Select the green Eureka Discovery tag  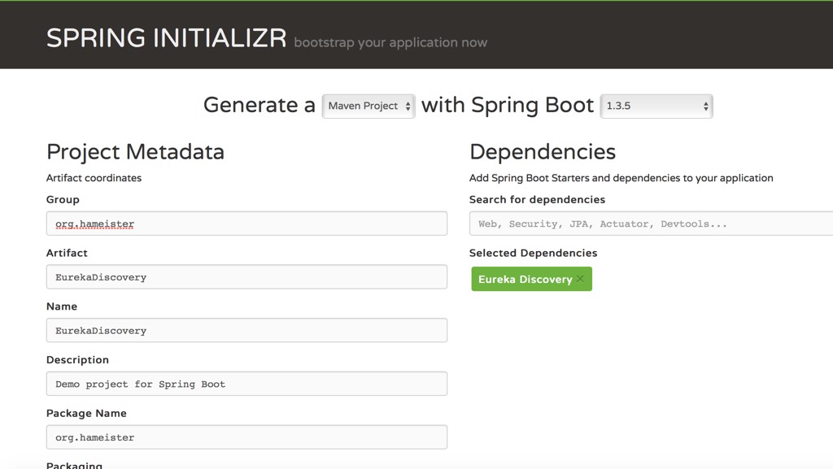pos(524,280)
